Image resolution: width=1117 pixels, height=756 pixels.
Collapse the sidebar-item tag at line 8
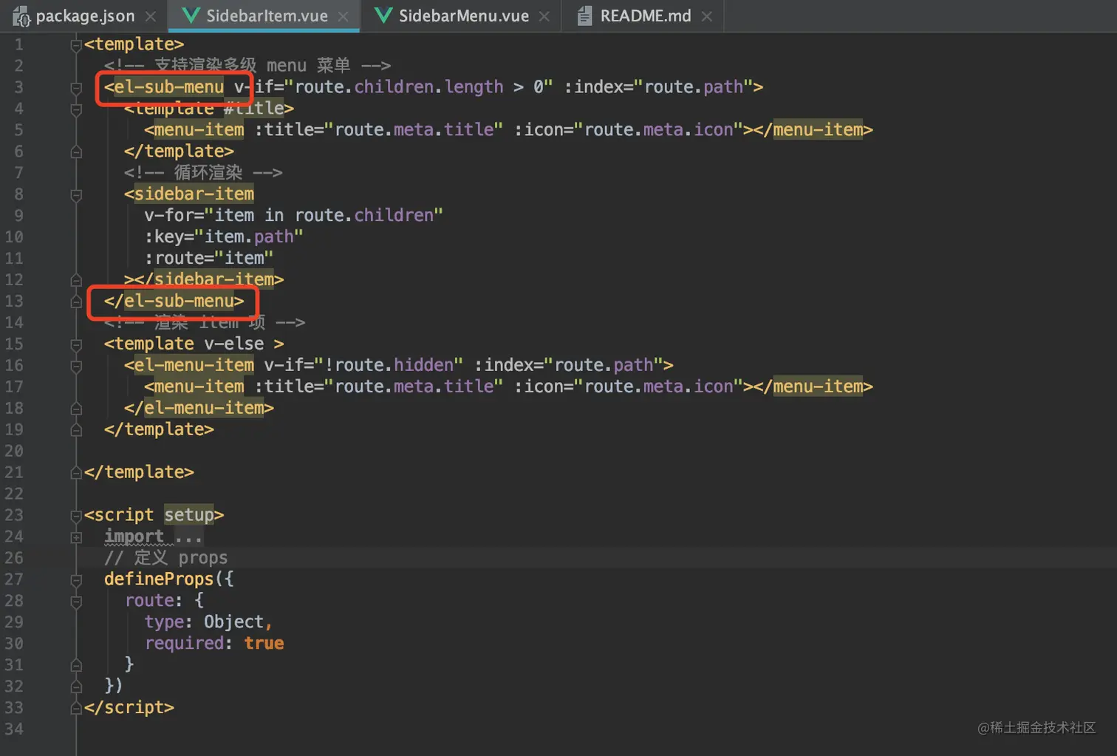click(x=76, y=195)
